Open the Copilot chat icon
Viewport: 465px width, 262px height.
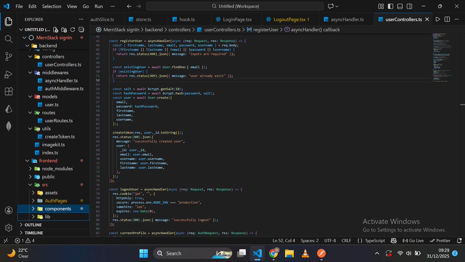(331, 6)
